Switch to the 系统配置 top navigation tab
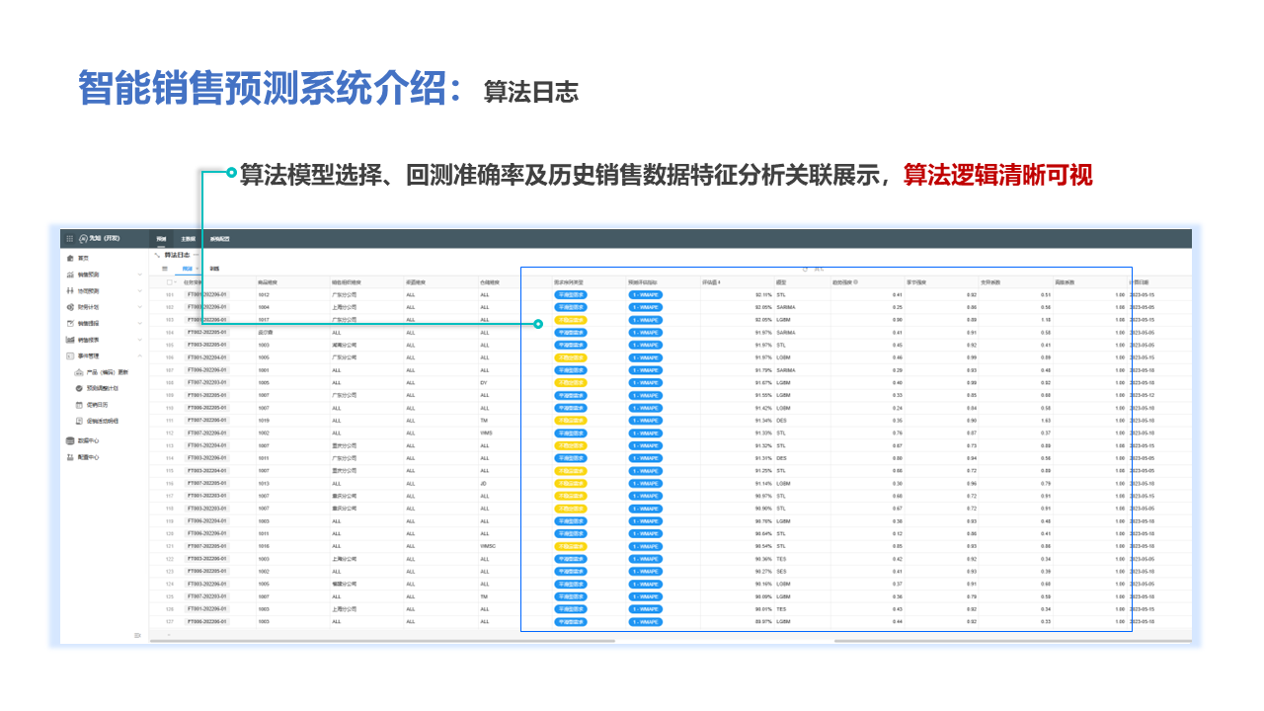Screen dimensions: 1264x711 [219, 239]
